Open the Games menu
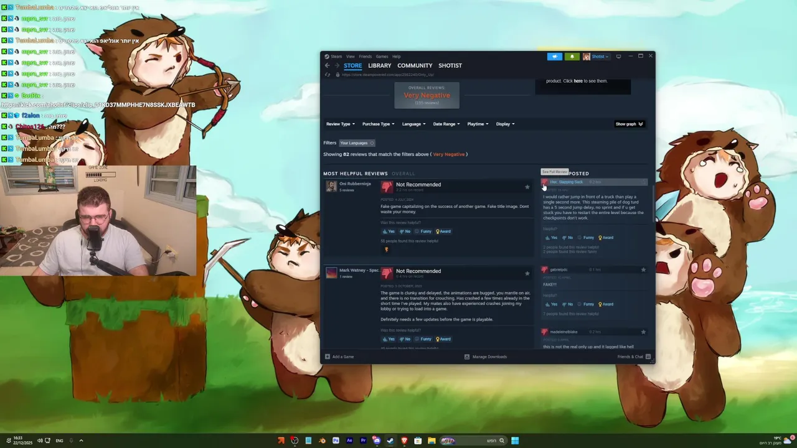The image size is (797, 448). click(x=382, y=57)
